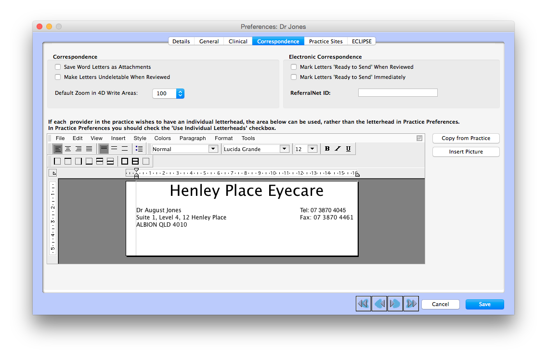Click the 'Tel: 07 3870 4045' text
Viewport: 547px width, 359px height.
point(323,210)
